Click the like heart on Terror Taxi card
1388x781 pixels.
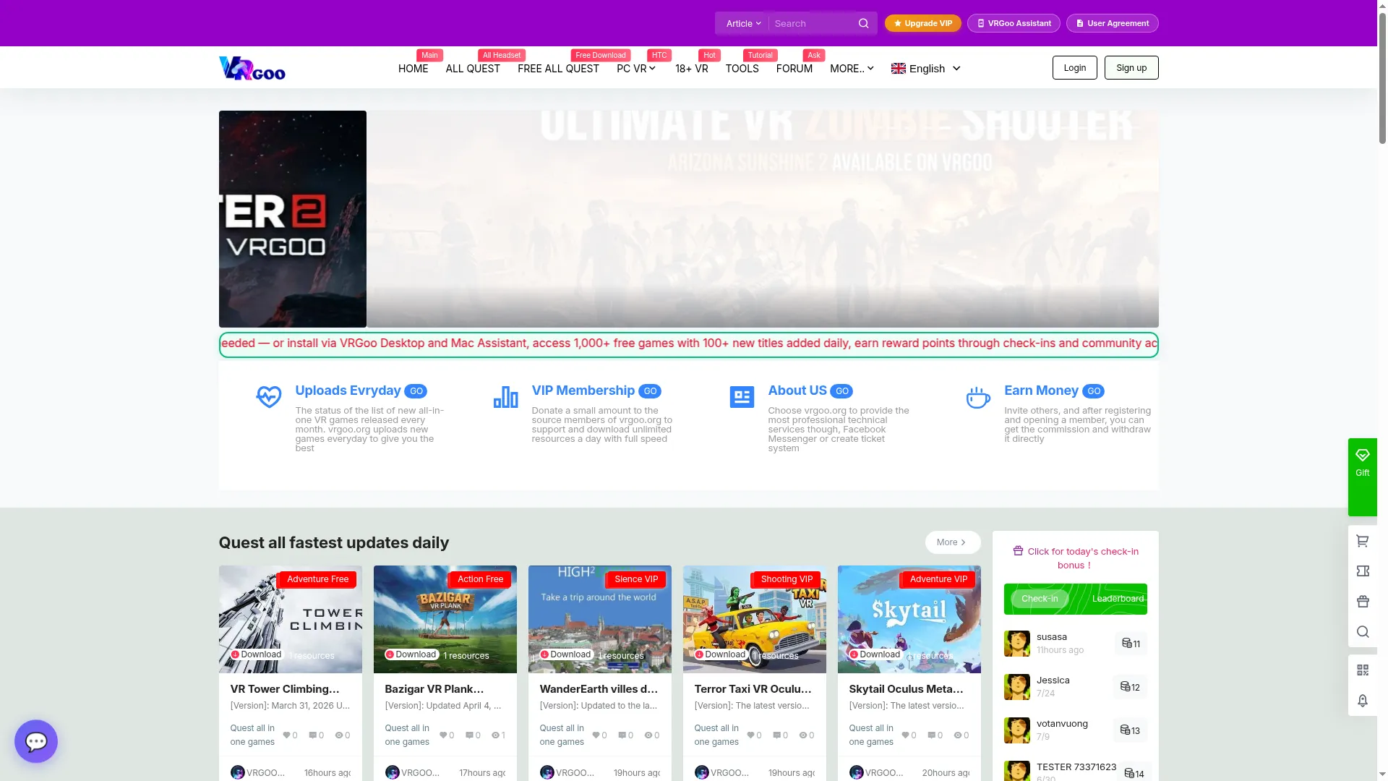[x=750, y=735]
